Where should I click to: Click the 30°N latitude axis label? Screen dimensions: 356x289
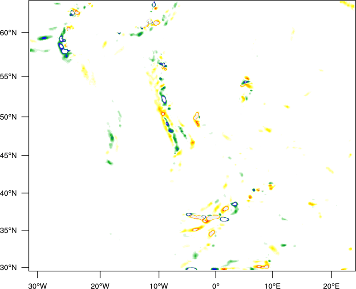pos(8,268)
